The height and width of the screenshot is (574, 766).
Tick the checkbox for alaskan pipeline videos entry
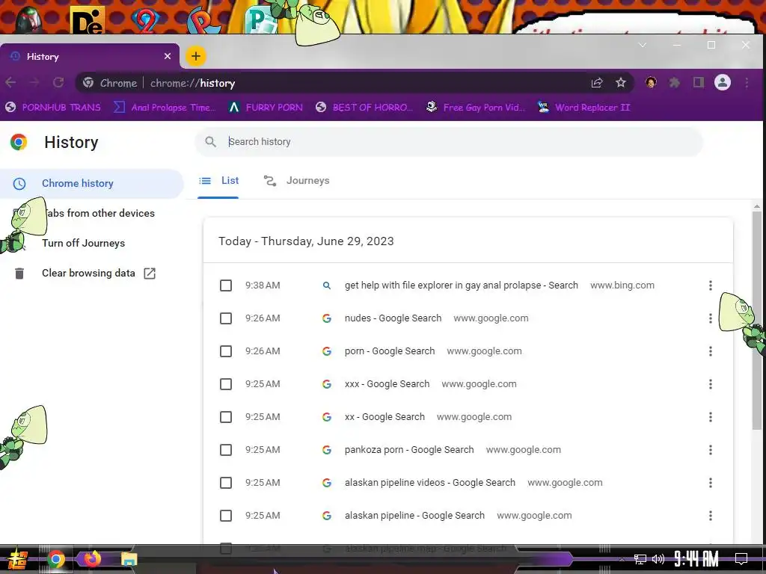(x=226, y=483)
